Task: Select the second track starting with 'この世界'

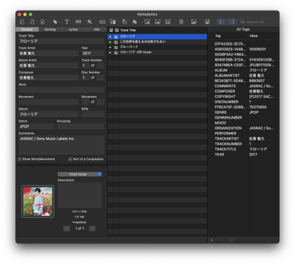Action: [x=157, y=42]
